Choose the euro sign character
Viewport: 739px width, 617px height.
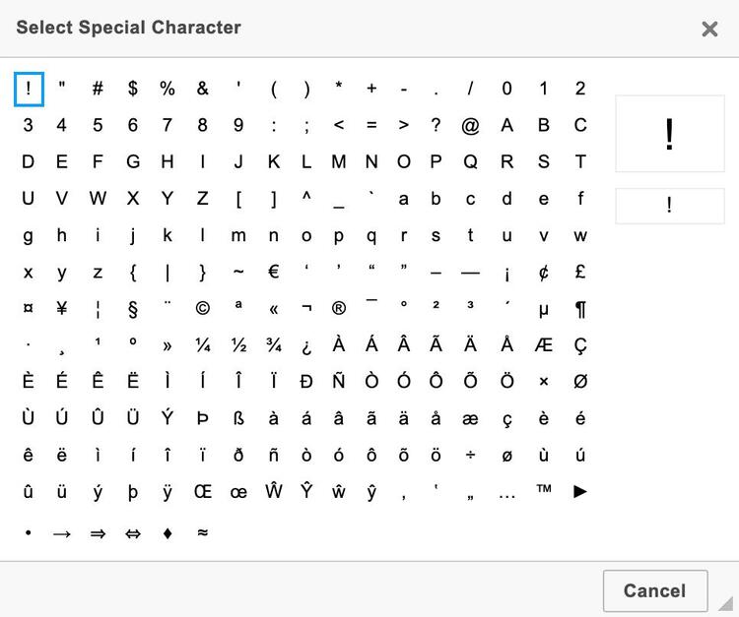coord(273,272)
